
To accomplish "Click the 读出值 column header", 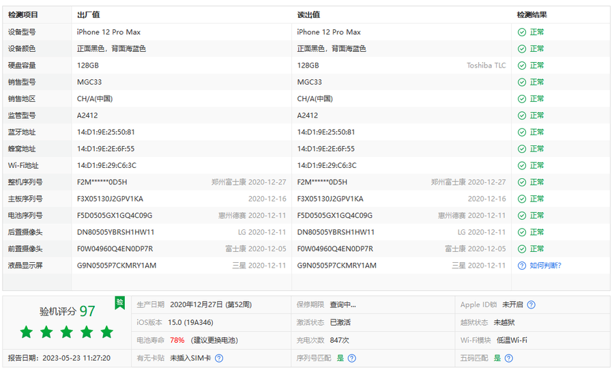I will (x=308, y=15).
